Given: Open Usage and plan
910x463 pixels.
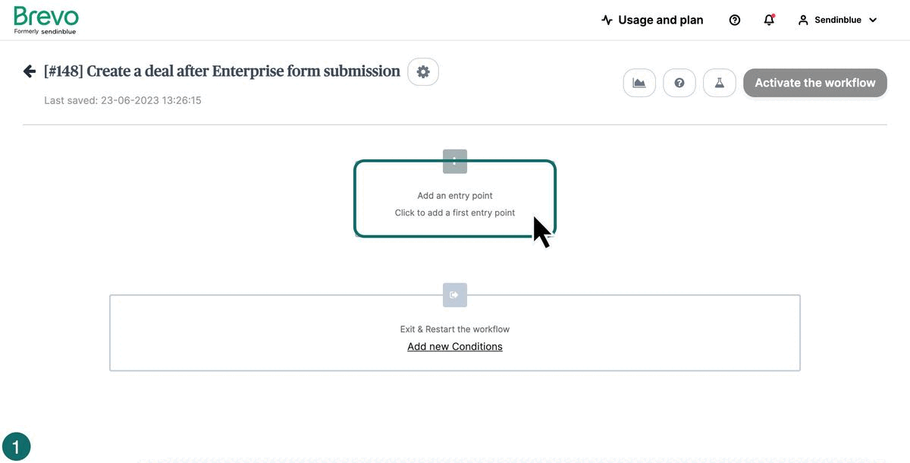Looking at the screenshot, I should click(661, 20).
